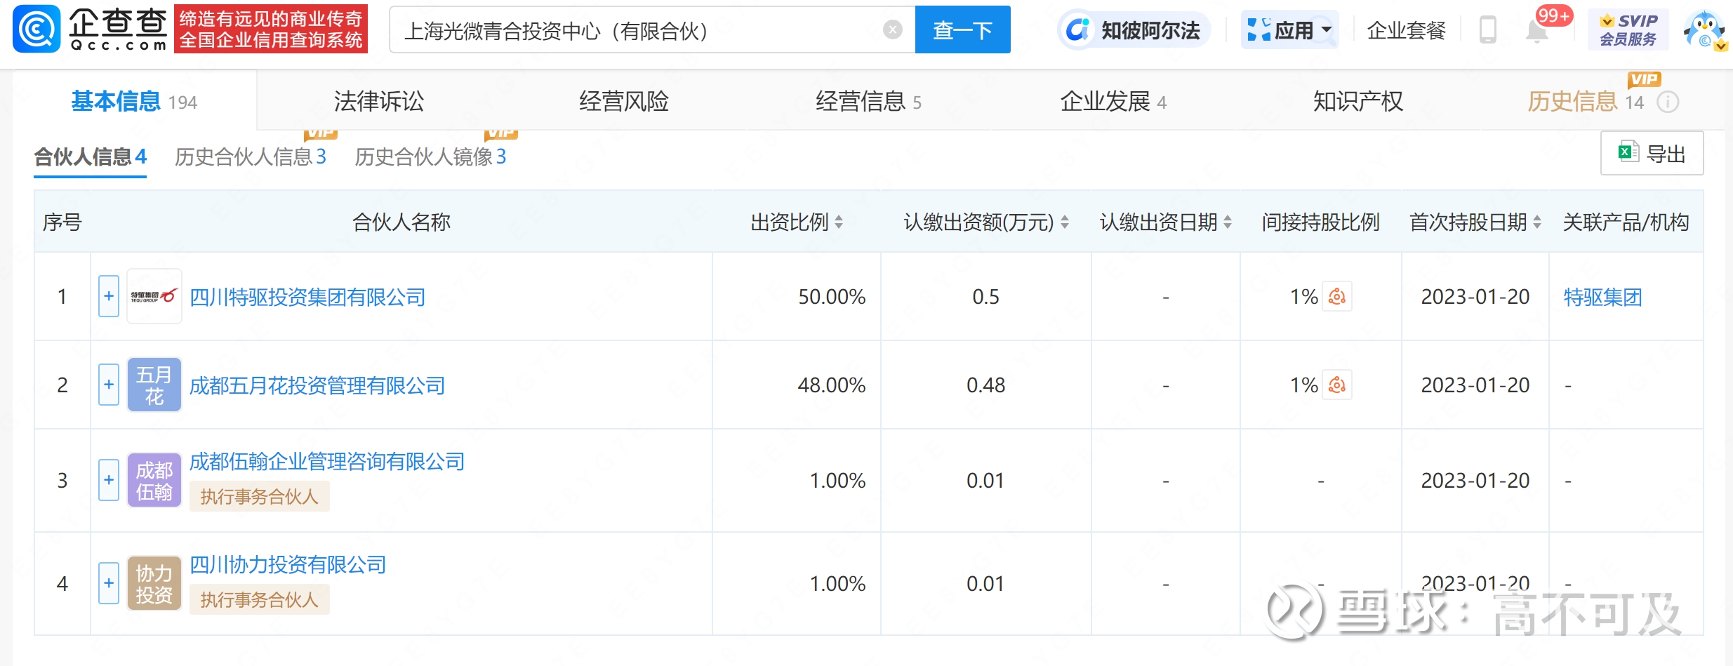Screen dimensions: 1733x666
Task: Switch to 知识产权 tab
Action: pyautogui.click(x=1358, y=102)
